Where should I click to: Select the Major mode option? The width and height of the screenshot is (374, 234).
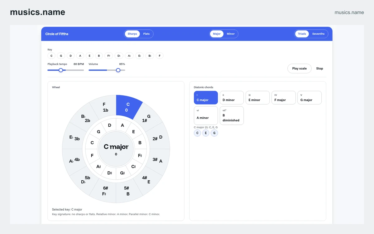coord(217,34)
